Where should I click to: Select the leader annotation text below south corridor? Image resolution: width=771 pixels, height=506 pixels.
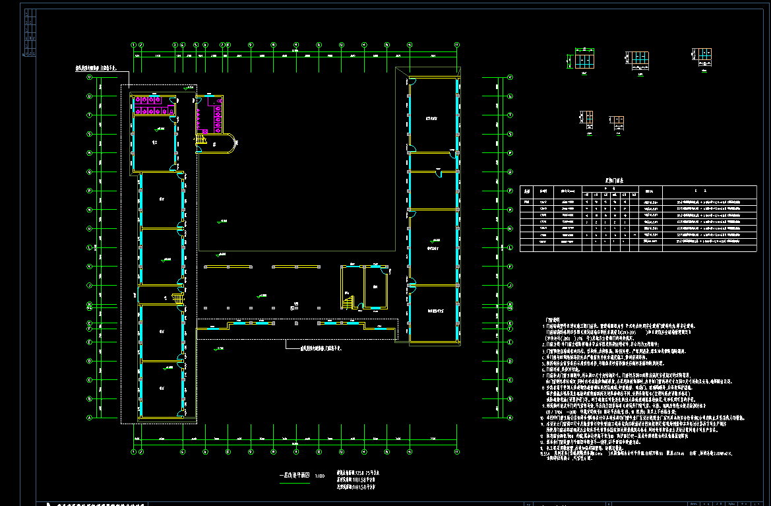pyautogui.click(x=321, y=348)
